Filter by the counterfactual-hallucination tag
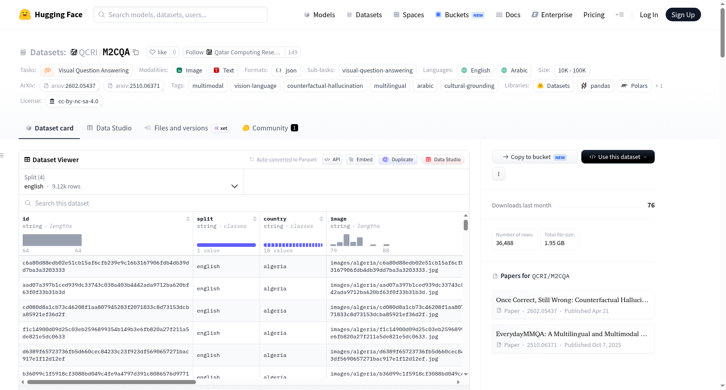This screenshot has height=390, width=726. tap(325, 86)
